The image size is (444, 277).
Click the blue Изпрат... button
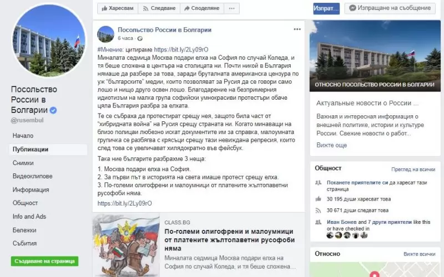pyautogui.click(x=326, y=8)
